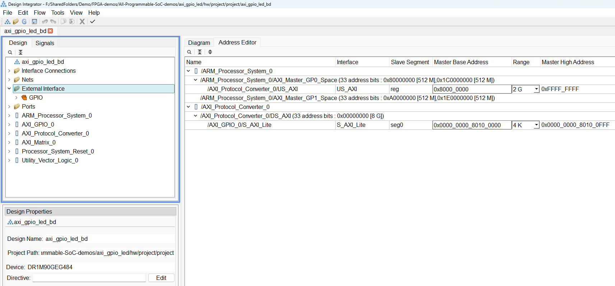Search in the Address Editor toolbar
The image size is (615, 286).
[189, 52]
